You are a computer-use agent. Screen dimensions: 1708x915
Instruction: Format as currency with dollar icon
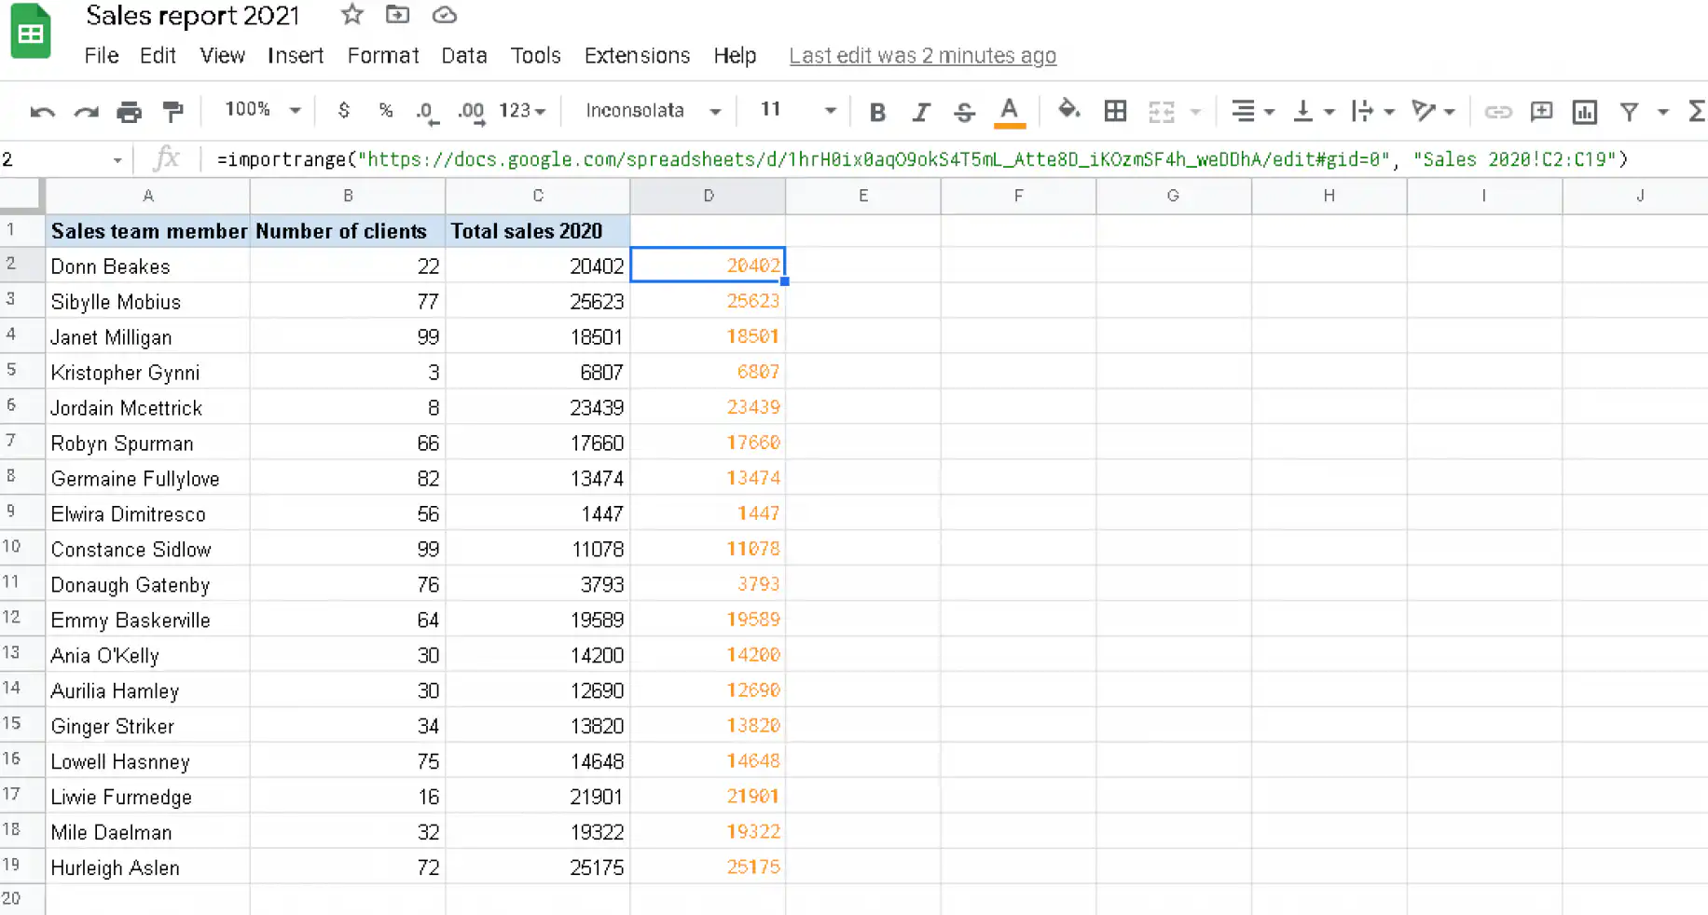343,110
